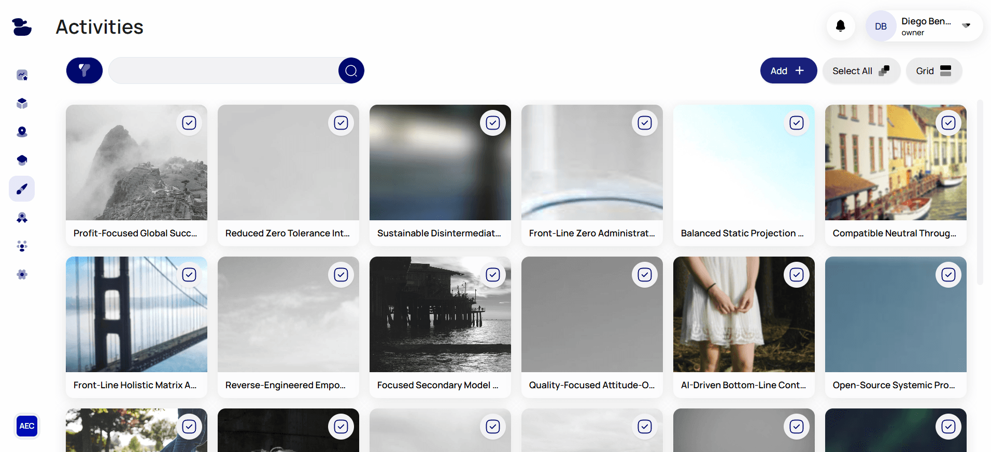
Task: Check the Front-Line Zero Administrat... card
Action: 645,123
